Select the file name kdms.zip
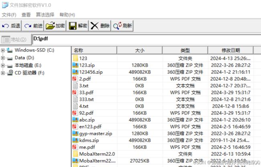 pos(89,140)
